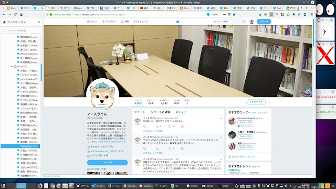Open the Firefox hamburger menu

[x=311, y=14]
